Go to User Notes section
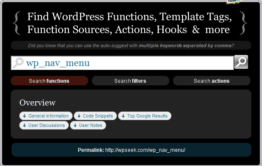Screen dimensions: 262x166 point(88,125)
